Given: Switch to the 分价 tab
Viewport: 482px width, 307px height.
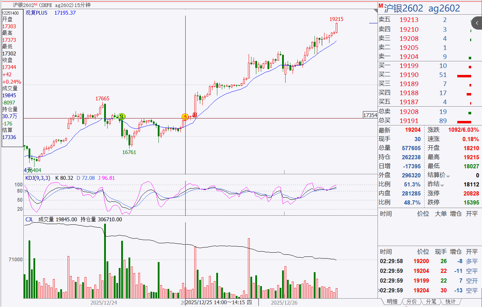Looking at the screenshot, I should tap(411, 301).
